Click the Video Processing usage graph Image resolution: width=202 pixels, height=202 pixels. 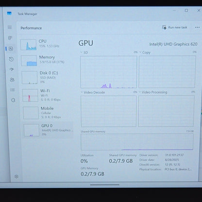[x=166, y=111]
